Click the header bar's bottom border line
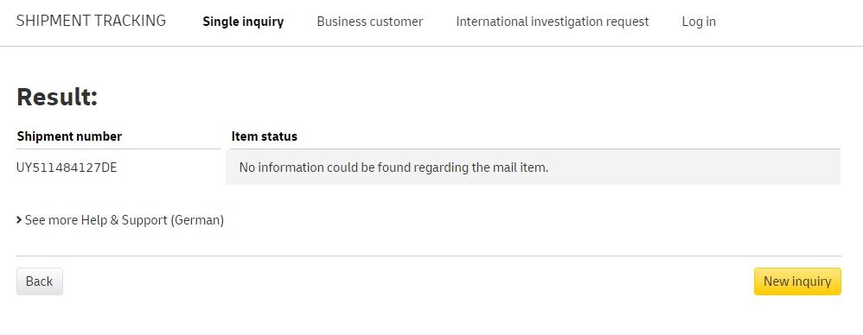Image resolution: width=863 pixels, height=335 pixels. coord(431,46)
